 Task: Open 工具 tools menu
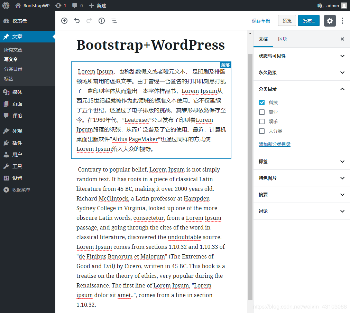(x=28, y=166)
